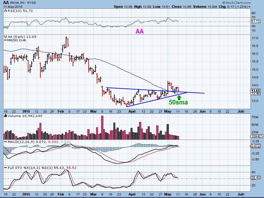The height and width of the screenshot is (198, 264).
Task: Click "Apr6" on the bottom stochastic date axis
Action: pos(132,194)
